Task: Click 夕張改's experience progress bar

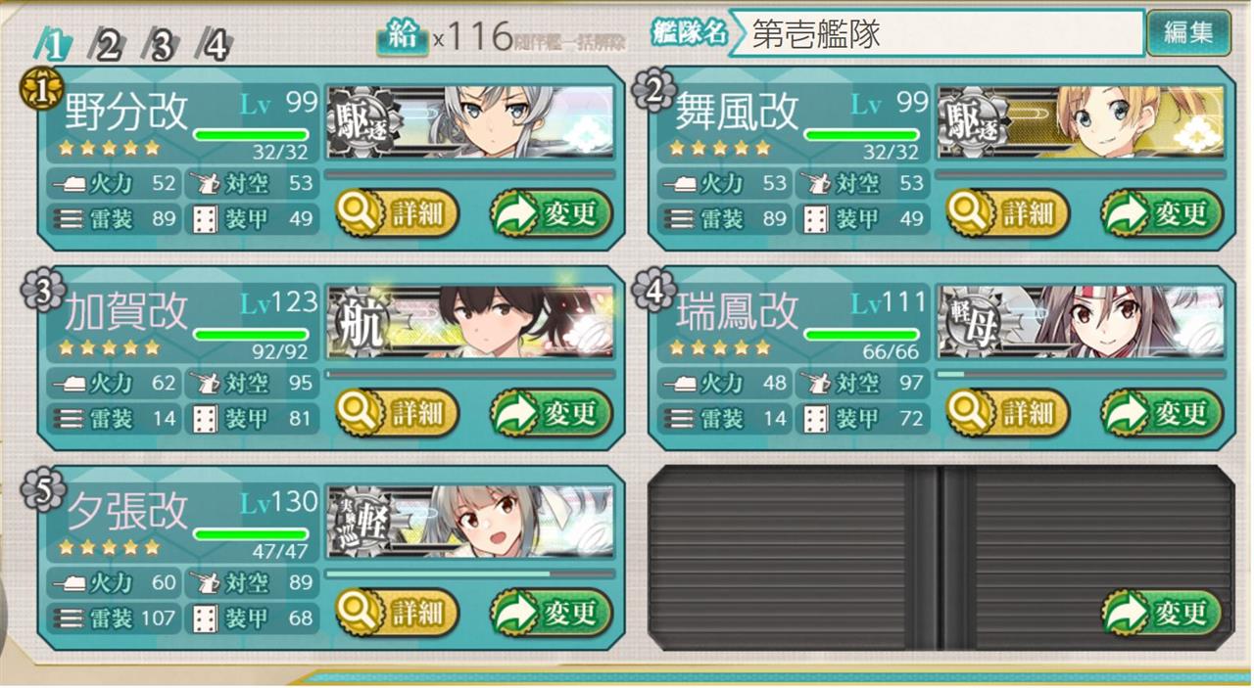Action: coord(470,574)
